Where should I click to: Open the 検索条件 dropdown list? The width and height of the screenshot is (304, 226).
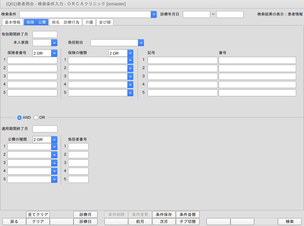point(154,15)
